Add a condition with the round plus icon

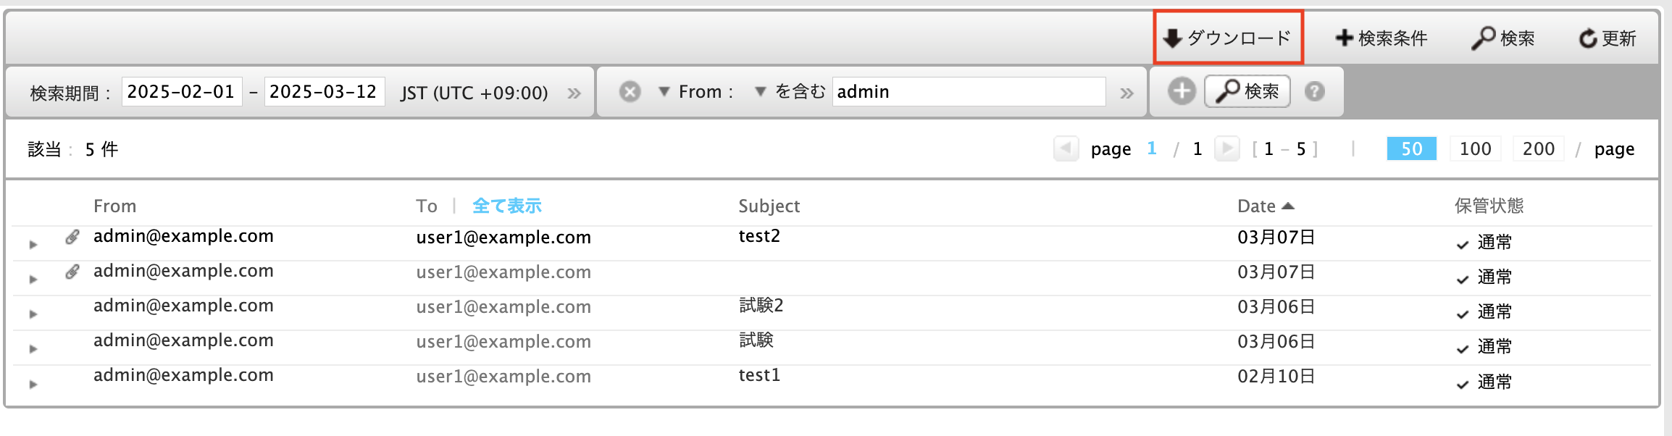point(1182,91)
